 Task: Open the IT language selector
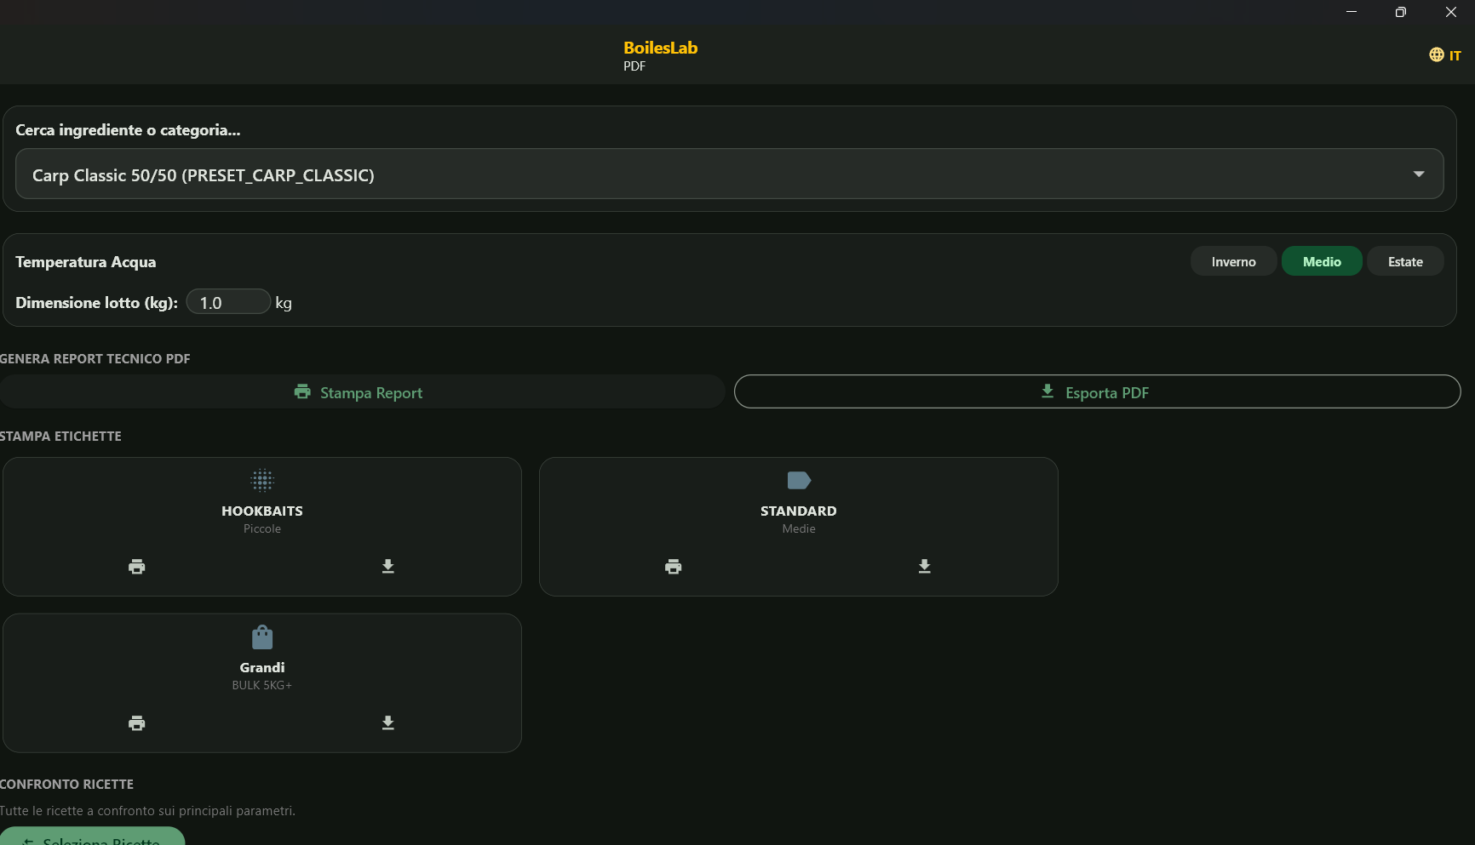point(1445,55)
